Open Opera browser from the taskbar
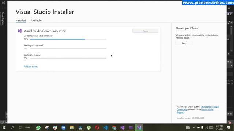Viewport: 234px width, 131px height. [97, 128]
